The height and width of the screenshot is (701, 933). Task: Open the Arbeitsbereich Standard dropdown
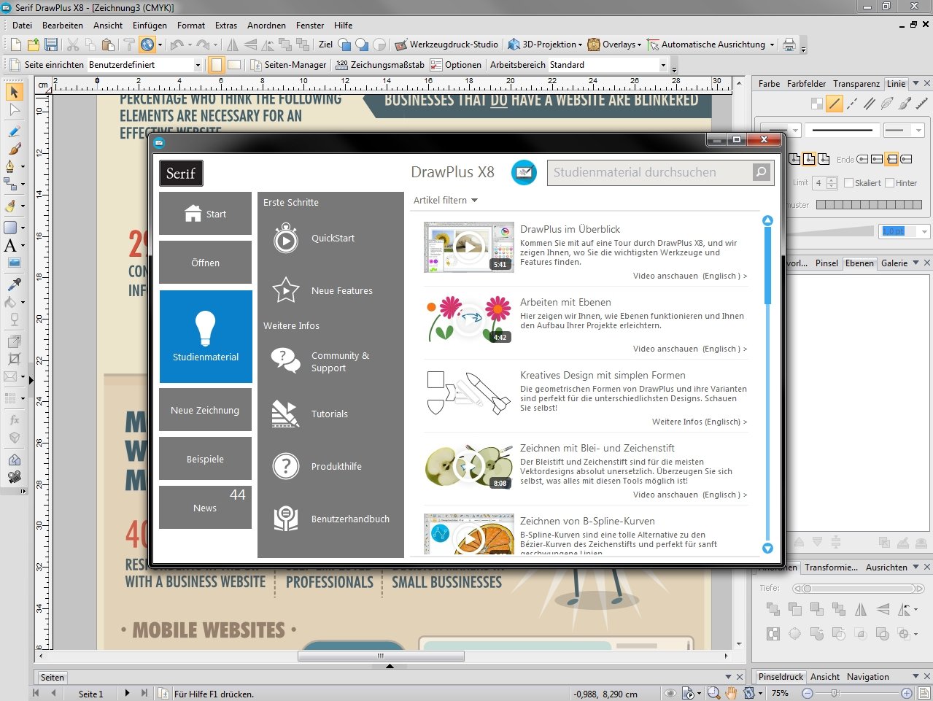663,65
